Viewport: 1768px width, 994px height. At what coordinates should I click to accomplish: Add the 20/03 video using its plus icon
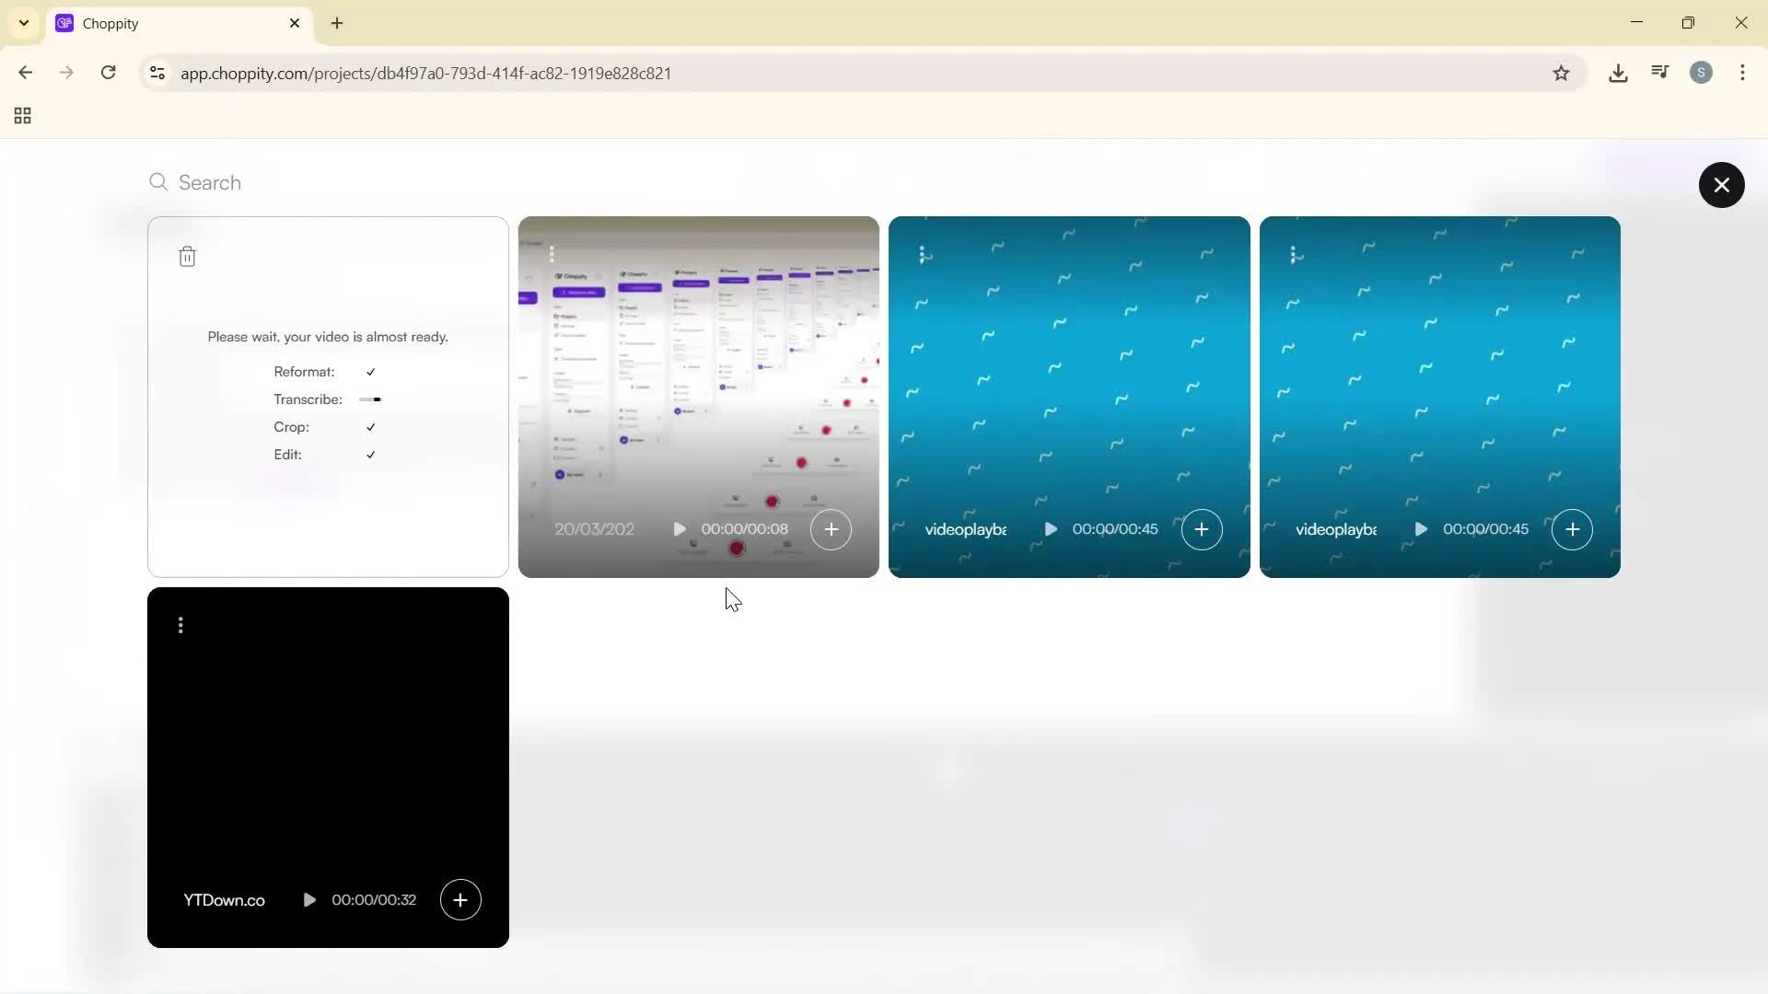click(x=831, y=529)
